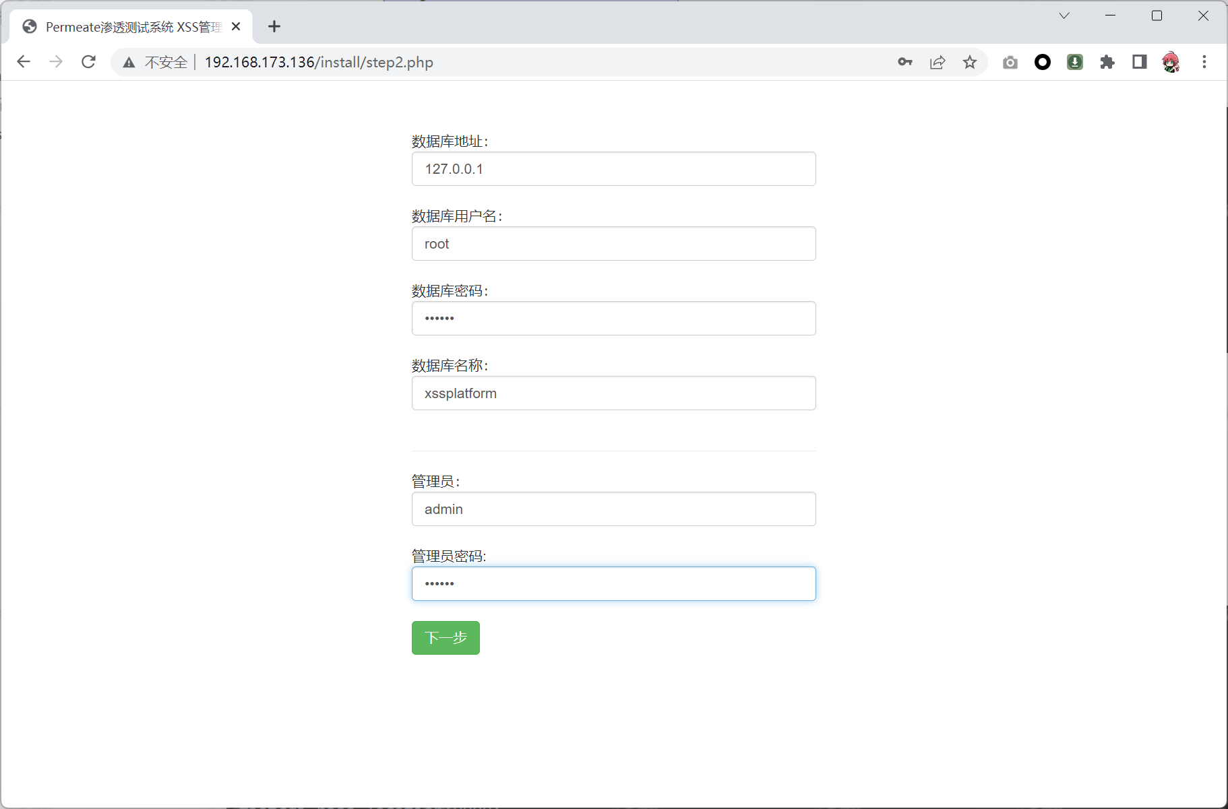The width and height of the screenshot is (1228, 809).
Task: Open the saved passwords key icon
Action: 904,62
